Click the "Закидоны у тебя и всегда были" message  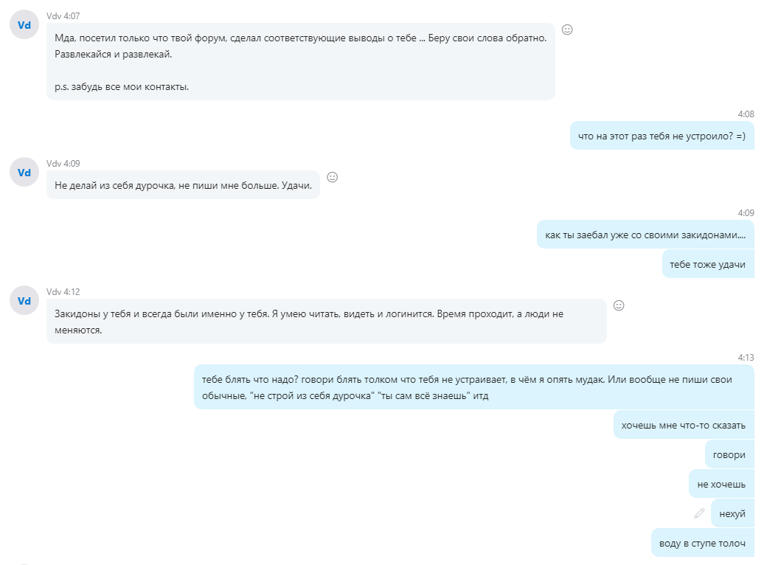coord(326,321)
